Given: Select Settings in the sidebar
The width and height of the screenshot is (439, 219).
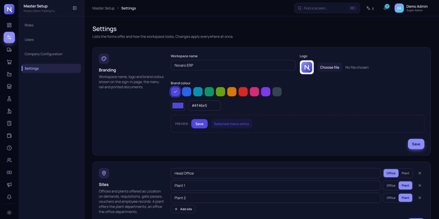Looking at the screenshot, I should (x=51, y=68).
